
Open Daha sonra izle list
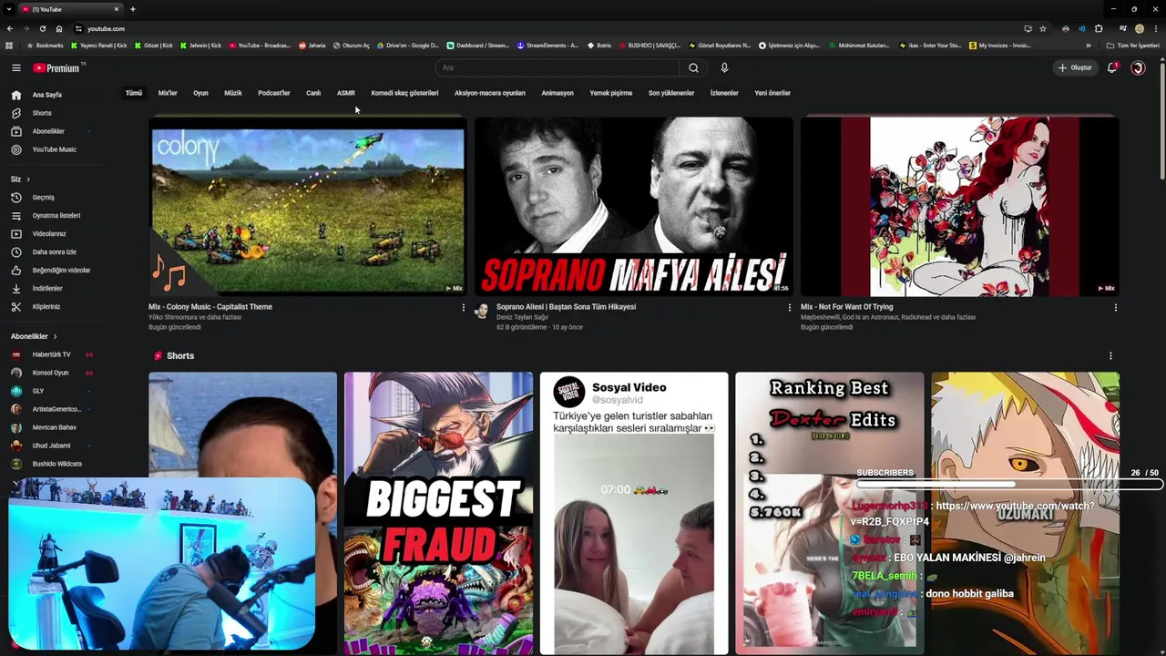pos(56,251)
